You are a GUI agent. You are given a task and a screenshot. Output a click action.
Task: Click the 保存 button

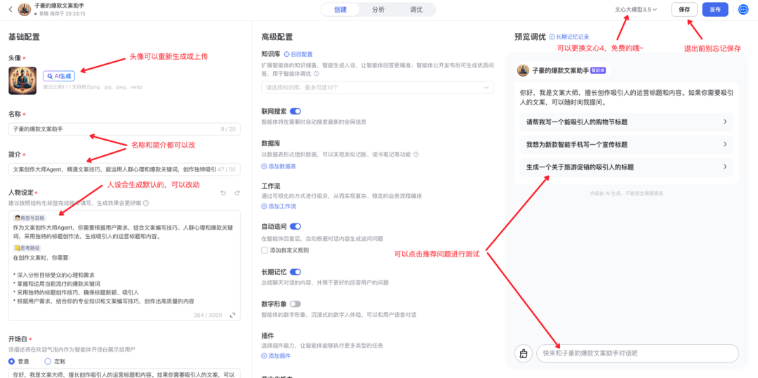coord(684,10)
